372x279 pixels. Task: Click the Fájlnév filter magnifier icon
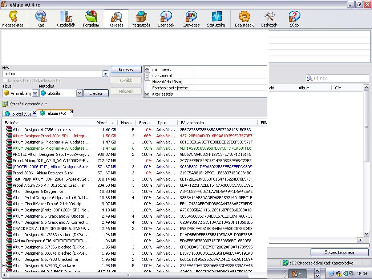pos(310,78)
